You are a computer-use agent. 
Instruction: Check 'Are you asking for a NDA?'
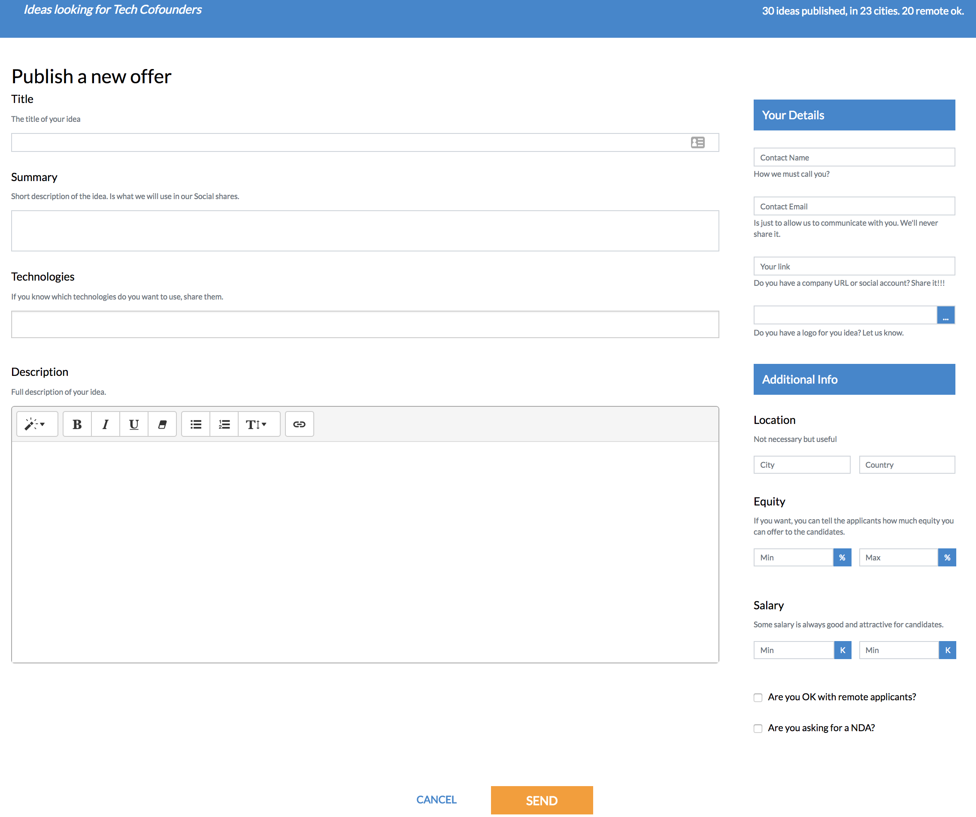click(758, 728)
